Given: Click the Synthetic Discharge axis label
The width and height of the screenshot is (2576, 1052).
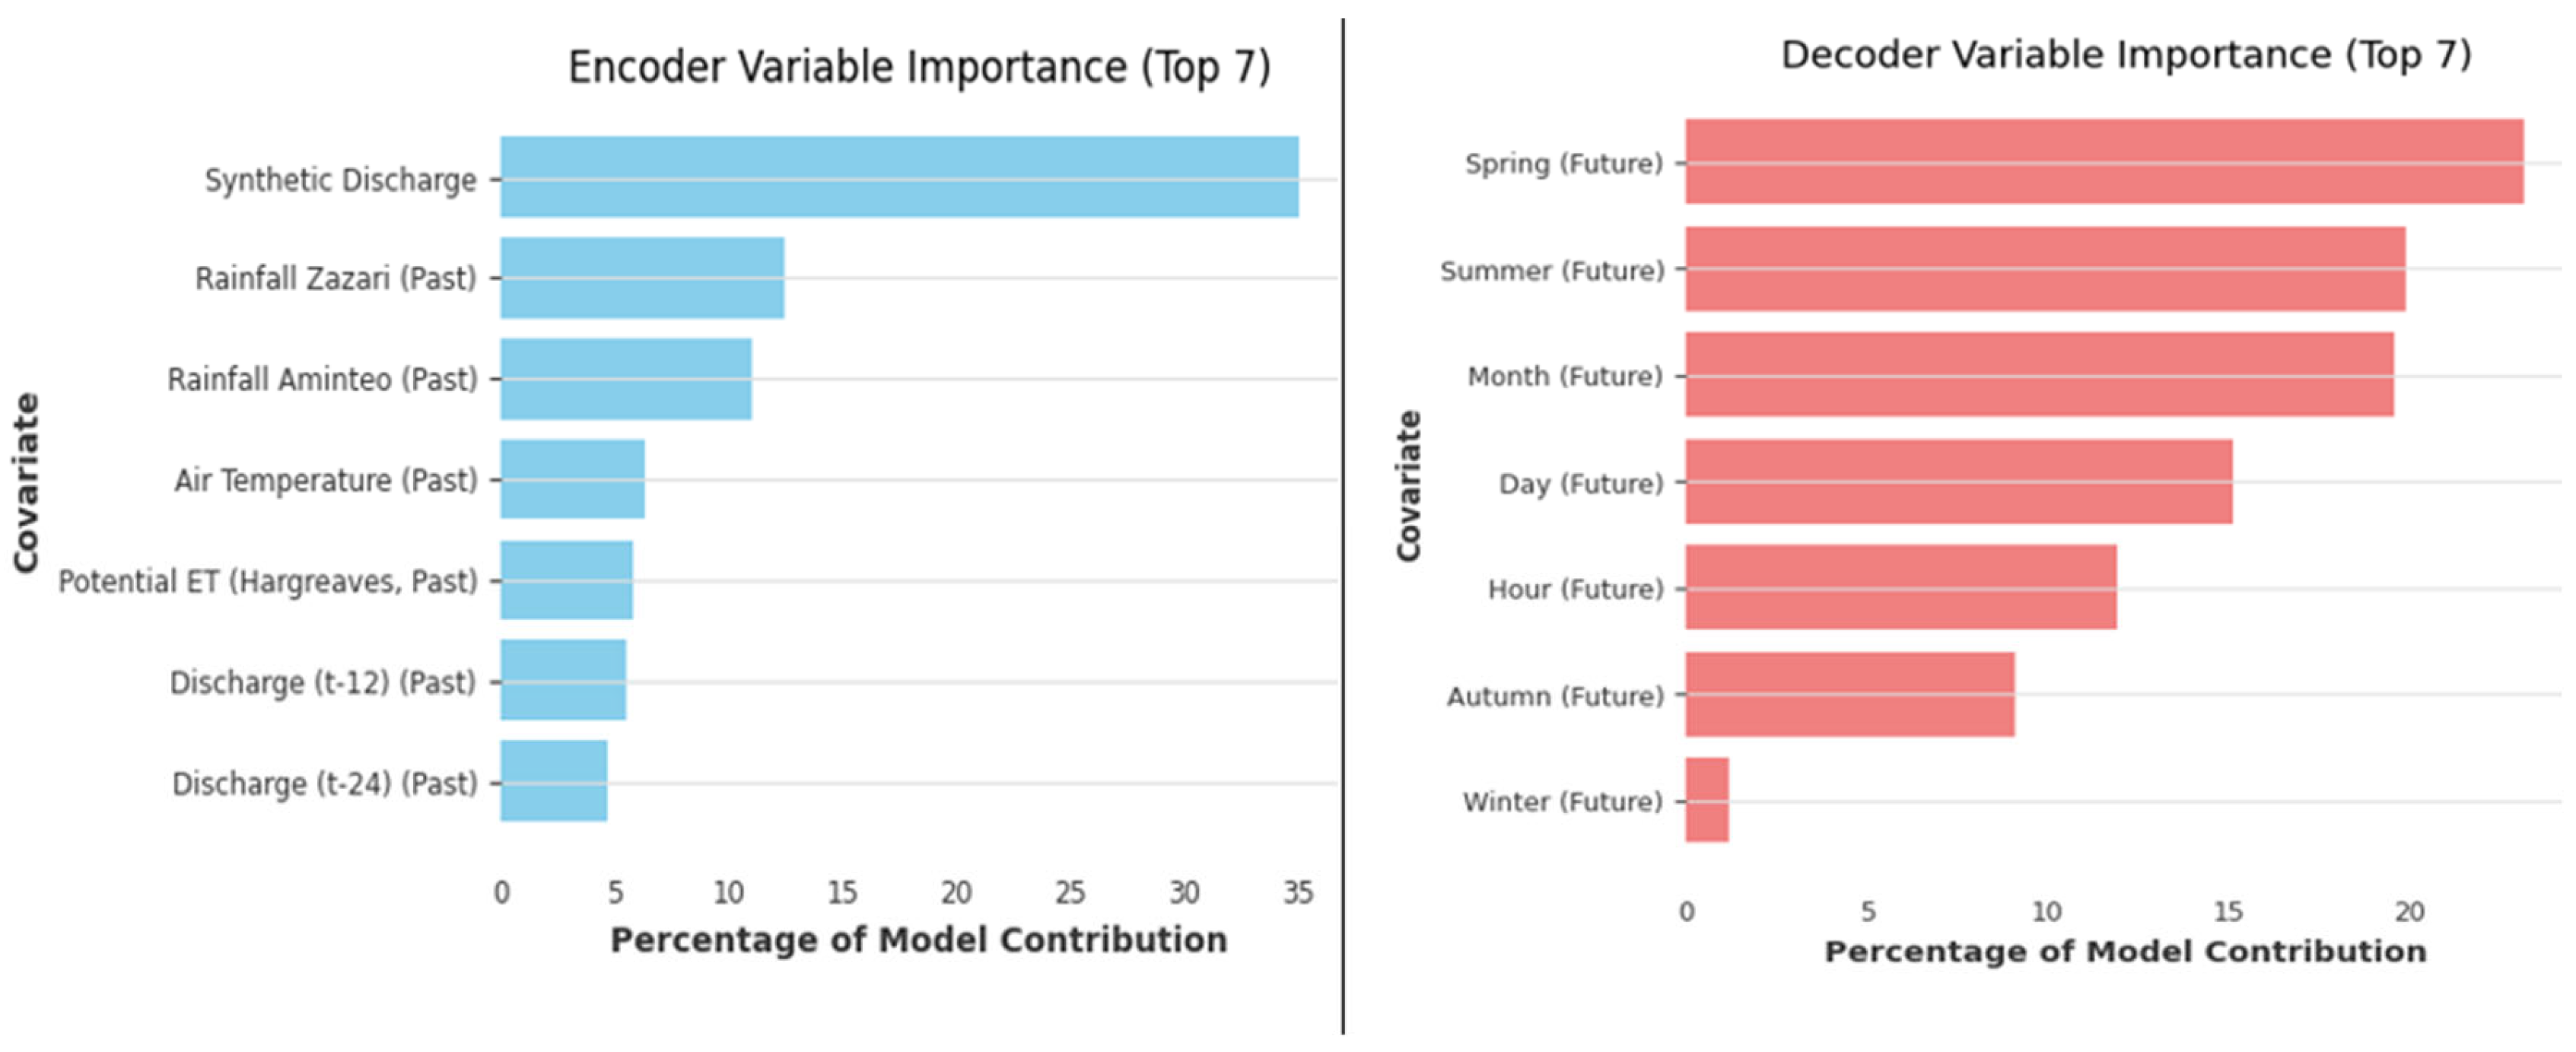Looking at the screenshot, I should (x=340, y=180).
